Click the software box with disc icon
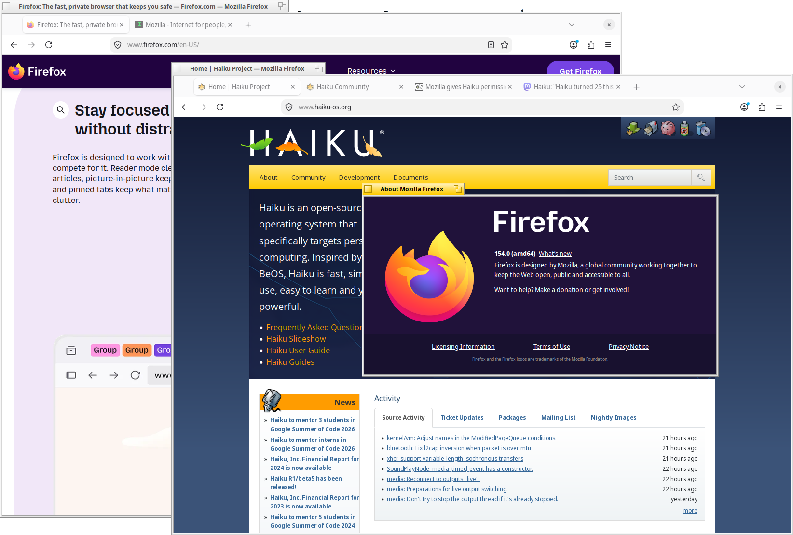This screenshot has height=535, width=793. coord(703,129)
